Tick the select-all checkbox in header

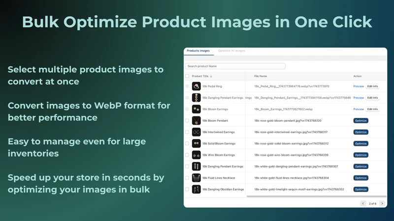tap(187, 76)
